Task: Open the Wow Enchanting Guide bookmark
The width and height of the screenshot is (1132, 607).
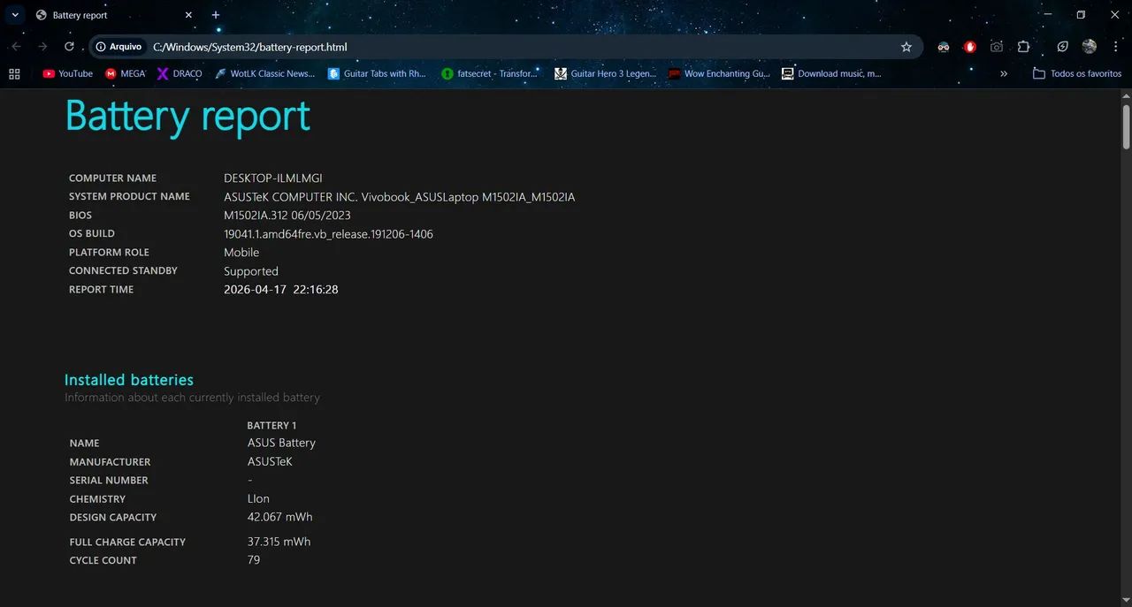Action: coord(719,74)
